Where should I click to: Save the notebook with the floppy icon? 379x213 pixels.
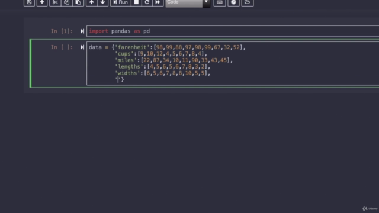pyautogui.click(x=29, y=2)
